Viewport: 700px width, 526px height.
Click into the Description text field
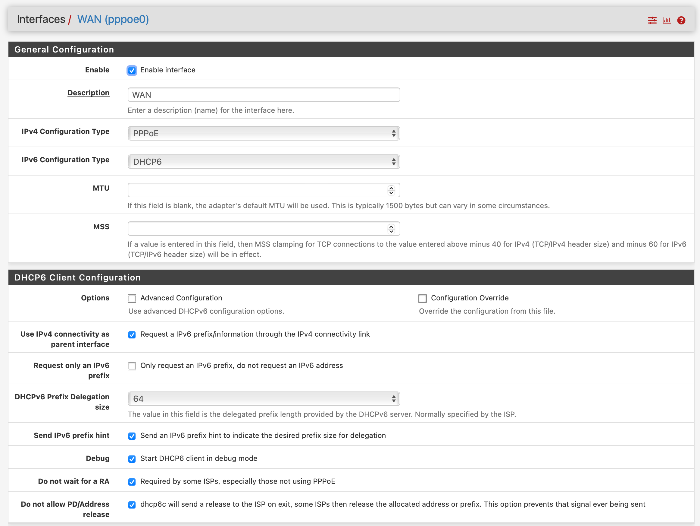click(264, 95)
